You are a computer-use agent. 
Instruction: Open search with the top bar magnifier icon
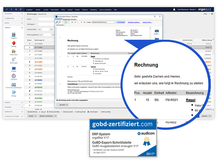point(21,9)
